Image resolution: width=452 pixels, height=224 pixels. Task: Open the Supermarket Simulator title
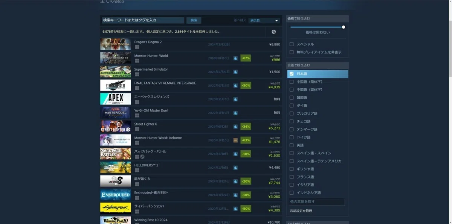pyautogui.click(x=151, y=69)
